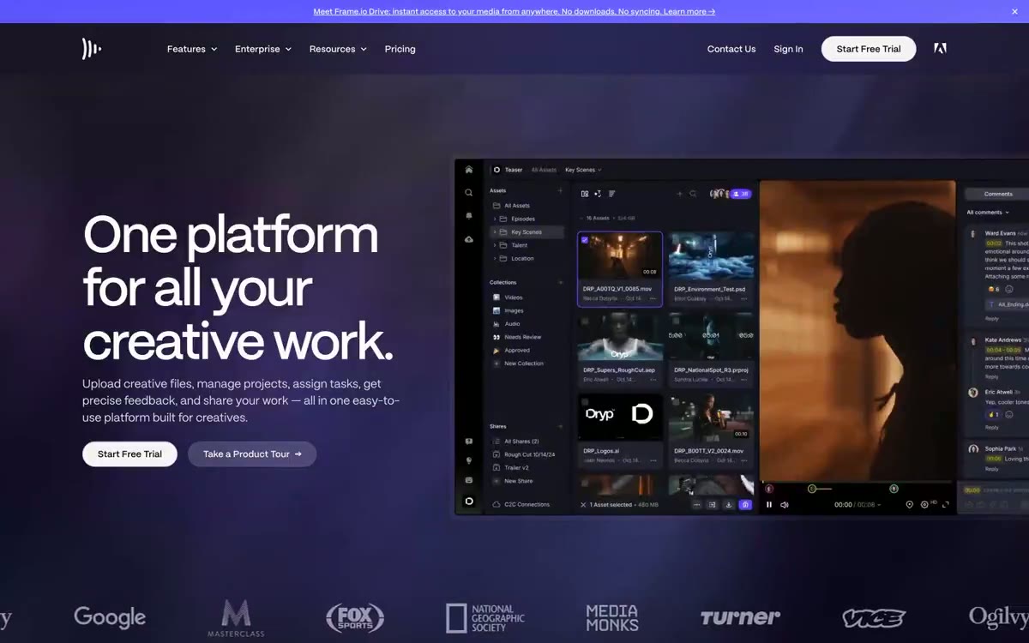This screenshot has height=643, width=1029.
Task: Click the sort lines icon above assets
Action: point(612,194)
